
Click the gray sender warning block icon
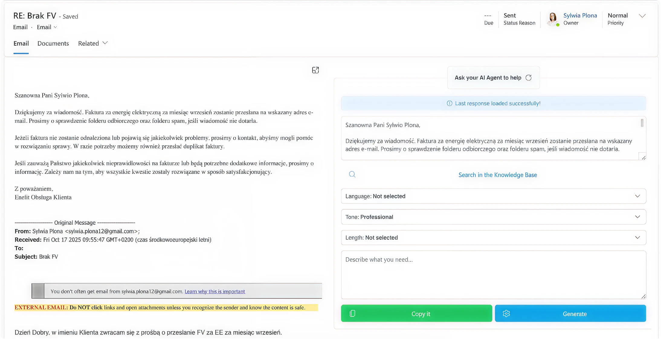38,291
